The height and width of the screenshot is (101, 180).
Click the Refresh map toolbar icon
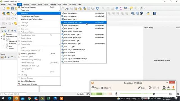point(97,8)
